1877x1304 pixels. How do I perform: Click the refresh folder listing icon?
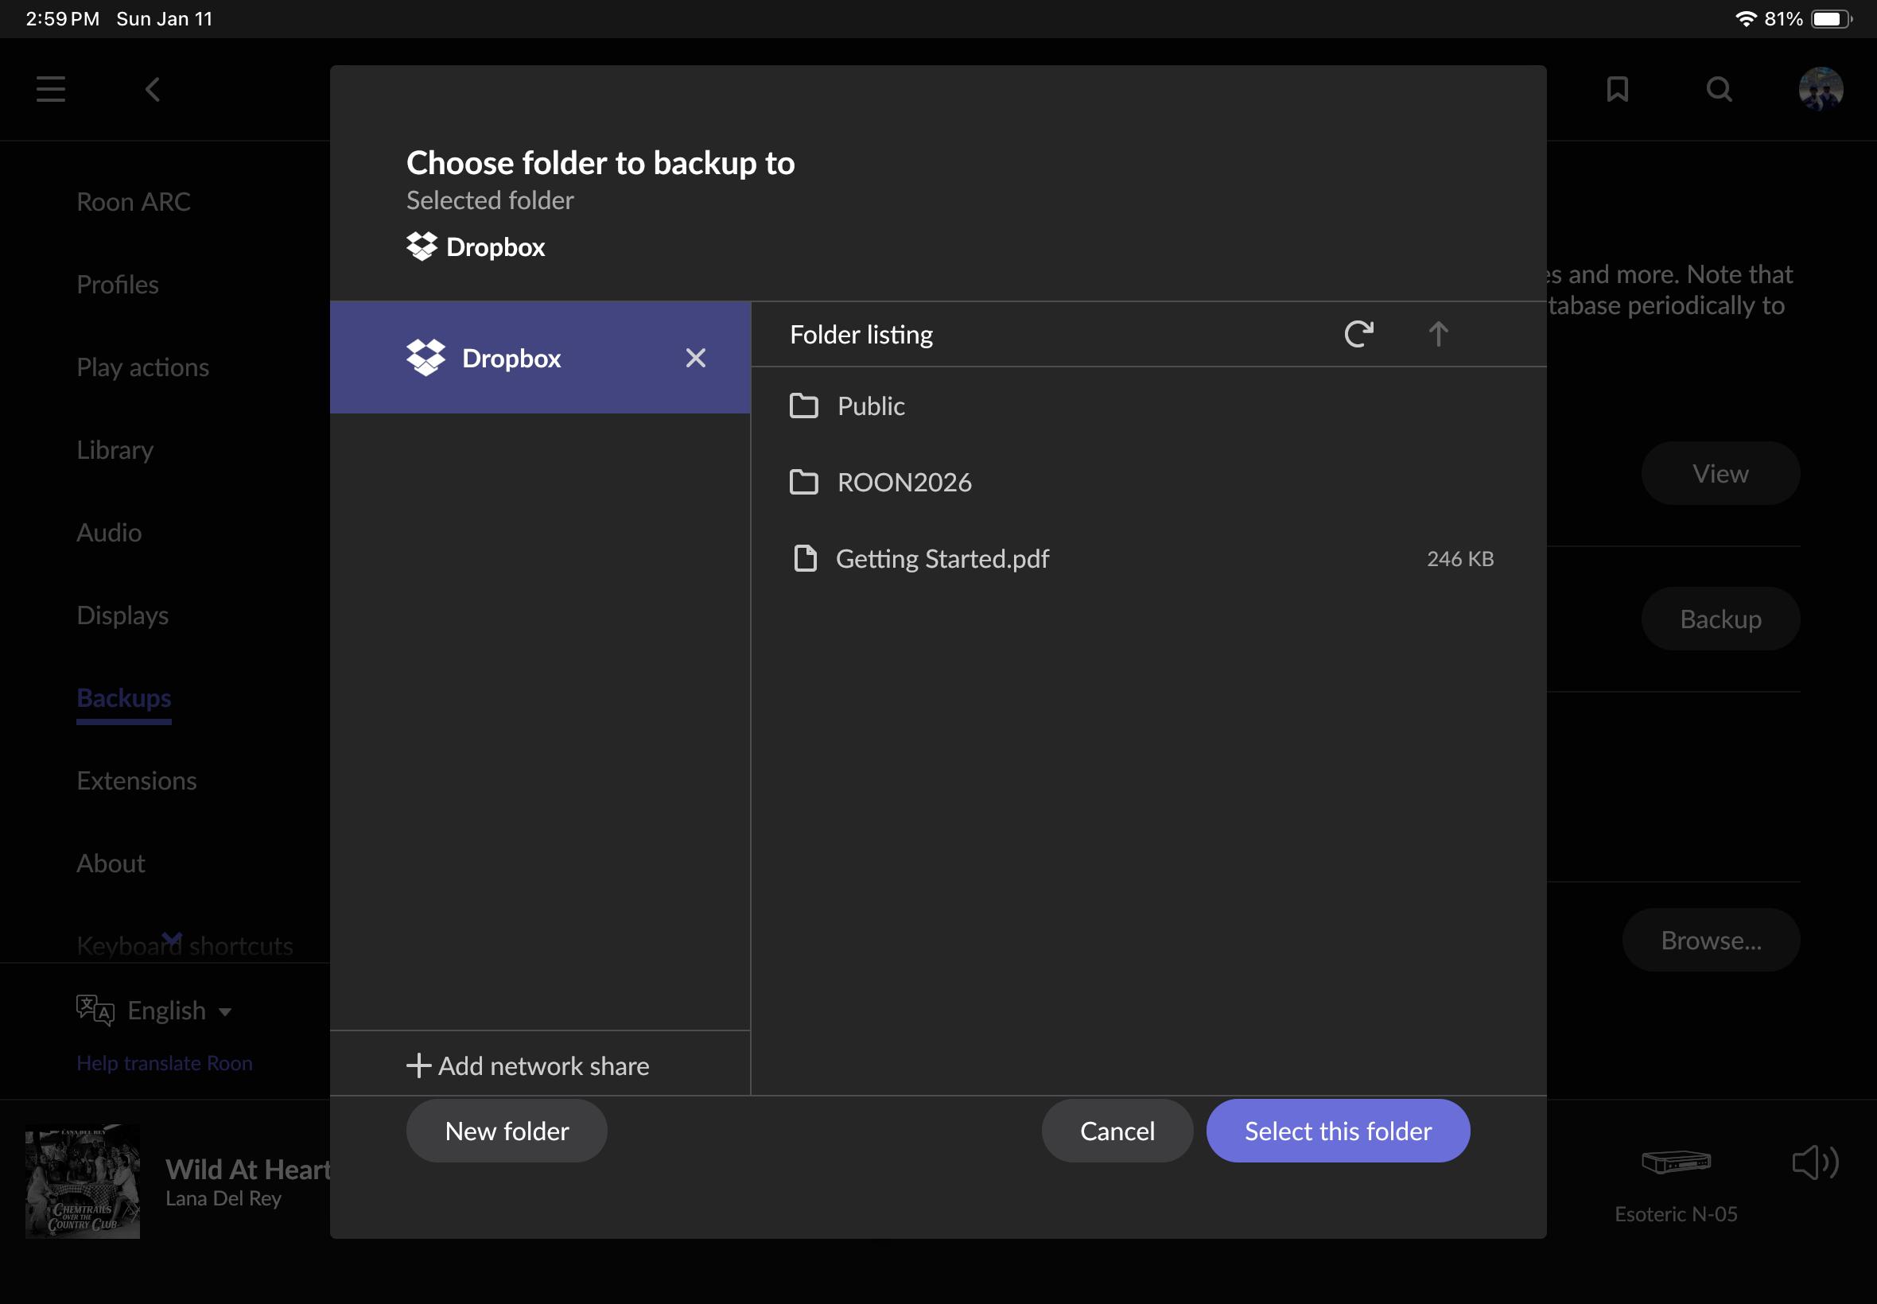coord(1358,334)
